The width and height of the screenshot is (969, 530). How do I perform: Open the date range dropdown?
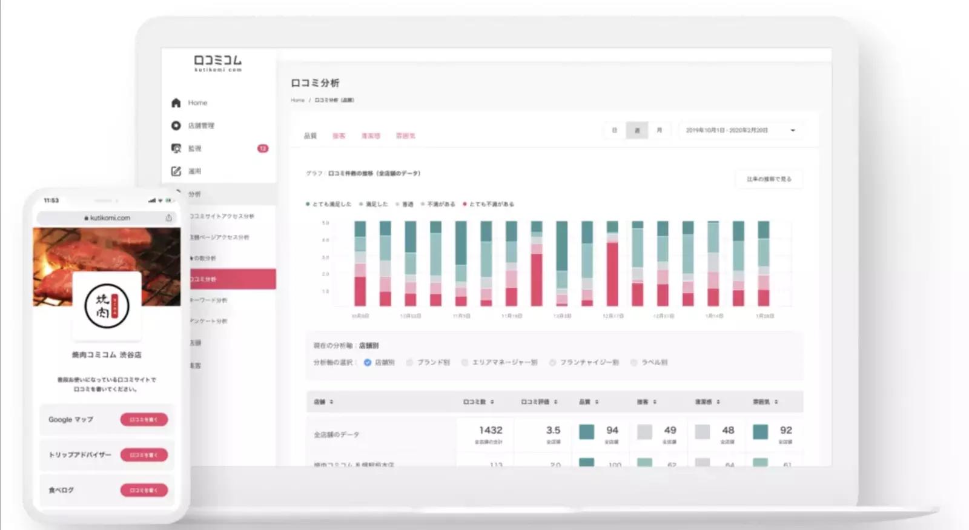coord(792,130)
